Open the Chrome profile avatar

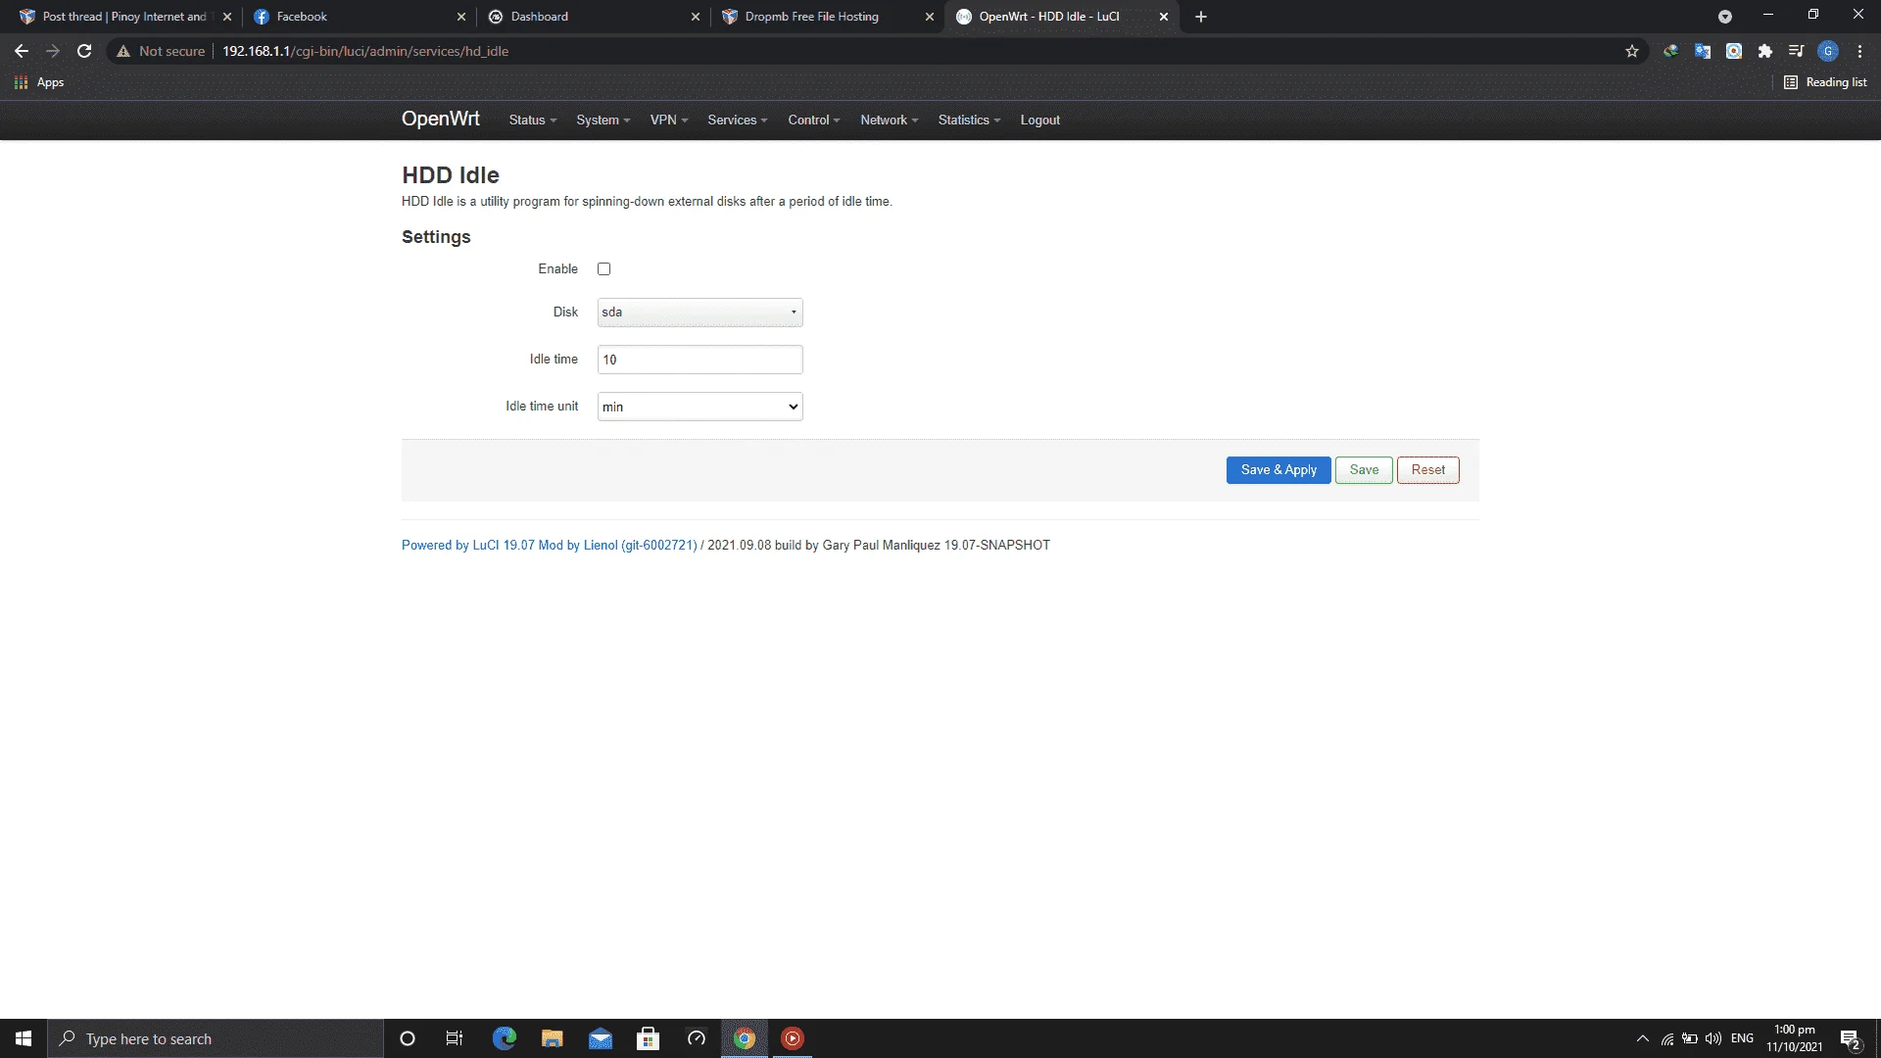[1828, 51]
